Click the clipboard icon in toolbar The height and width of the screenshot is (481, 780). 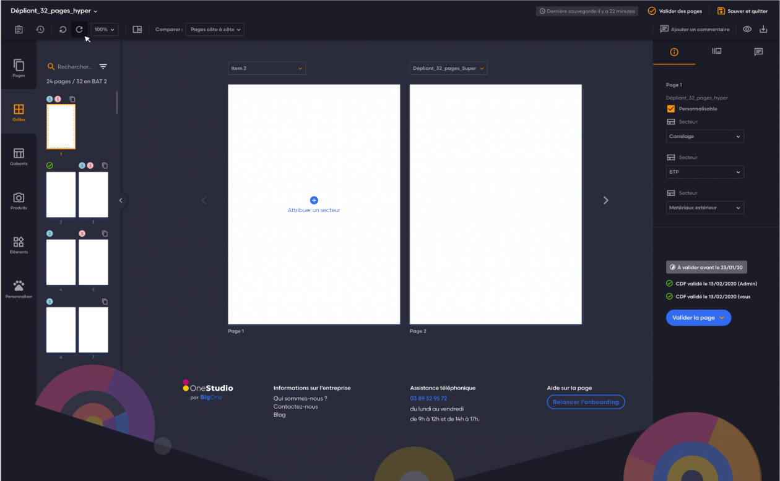(19, 29)
